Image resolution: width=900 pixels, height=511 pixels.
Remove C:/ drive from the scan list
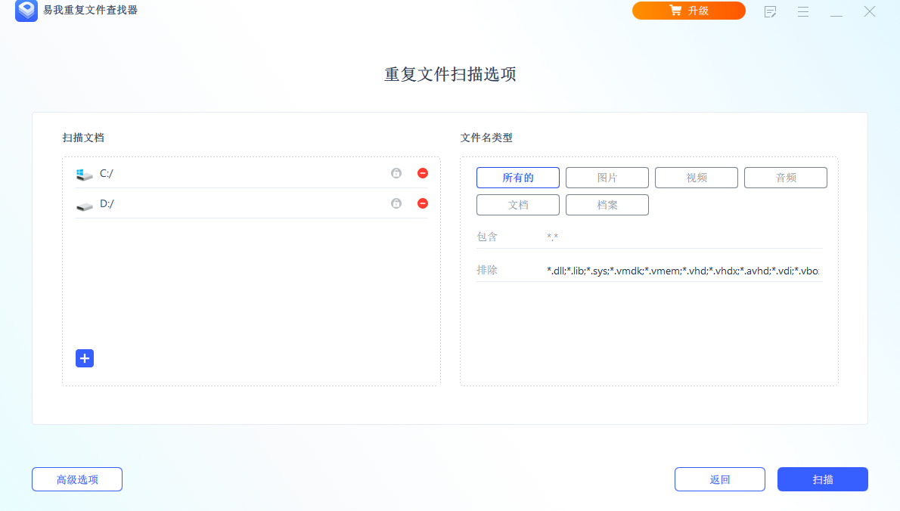point(422,173)
